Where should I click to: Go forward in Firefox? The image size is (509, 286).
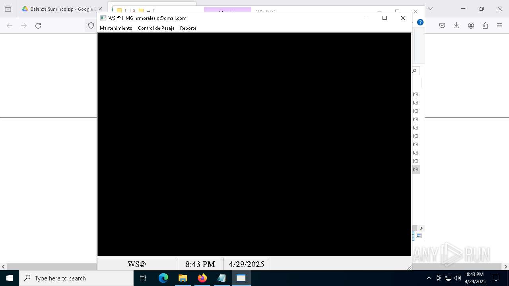(x=24, y=25)
